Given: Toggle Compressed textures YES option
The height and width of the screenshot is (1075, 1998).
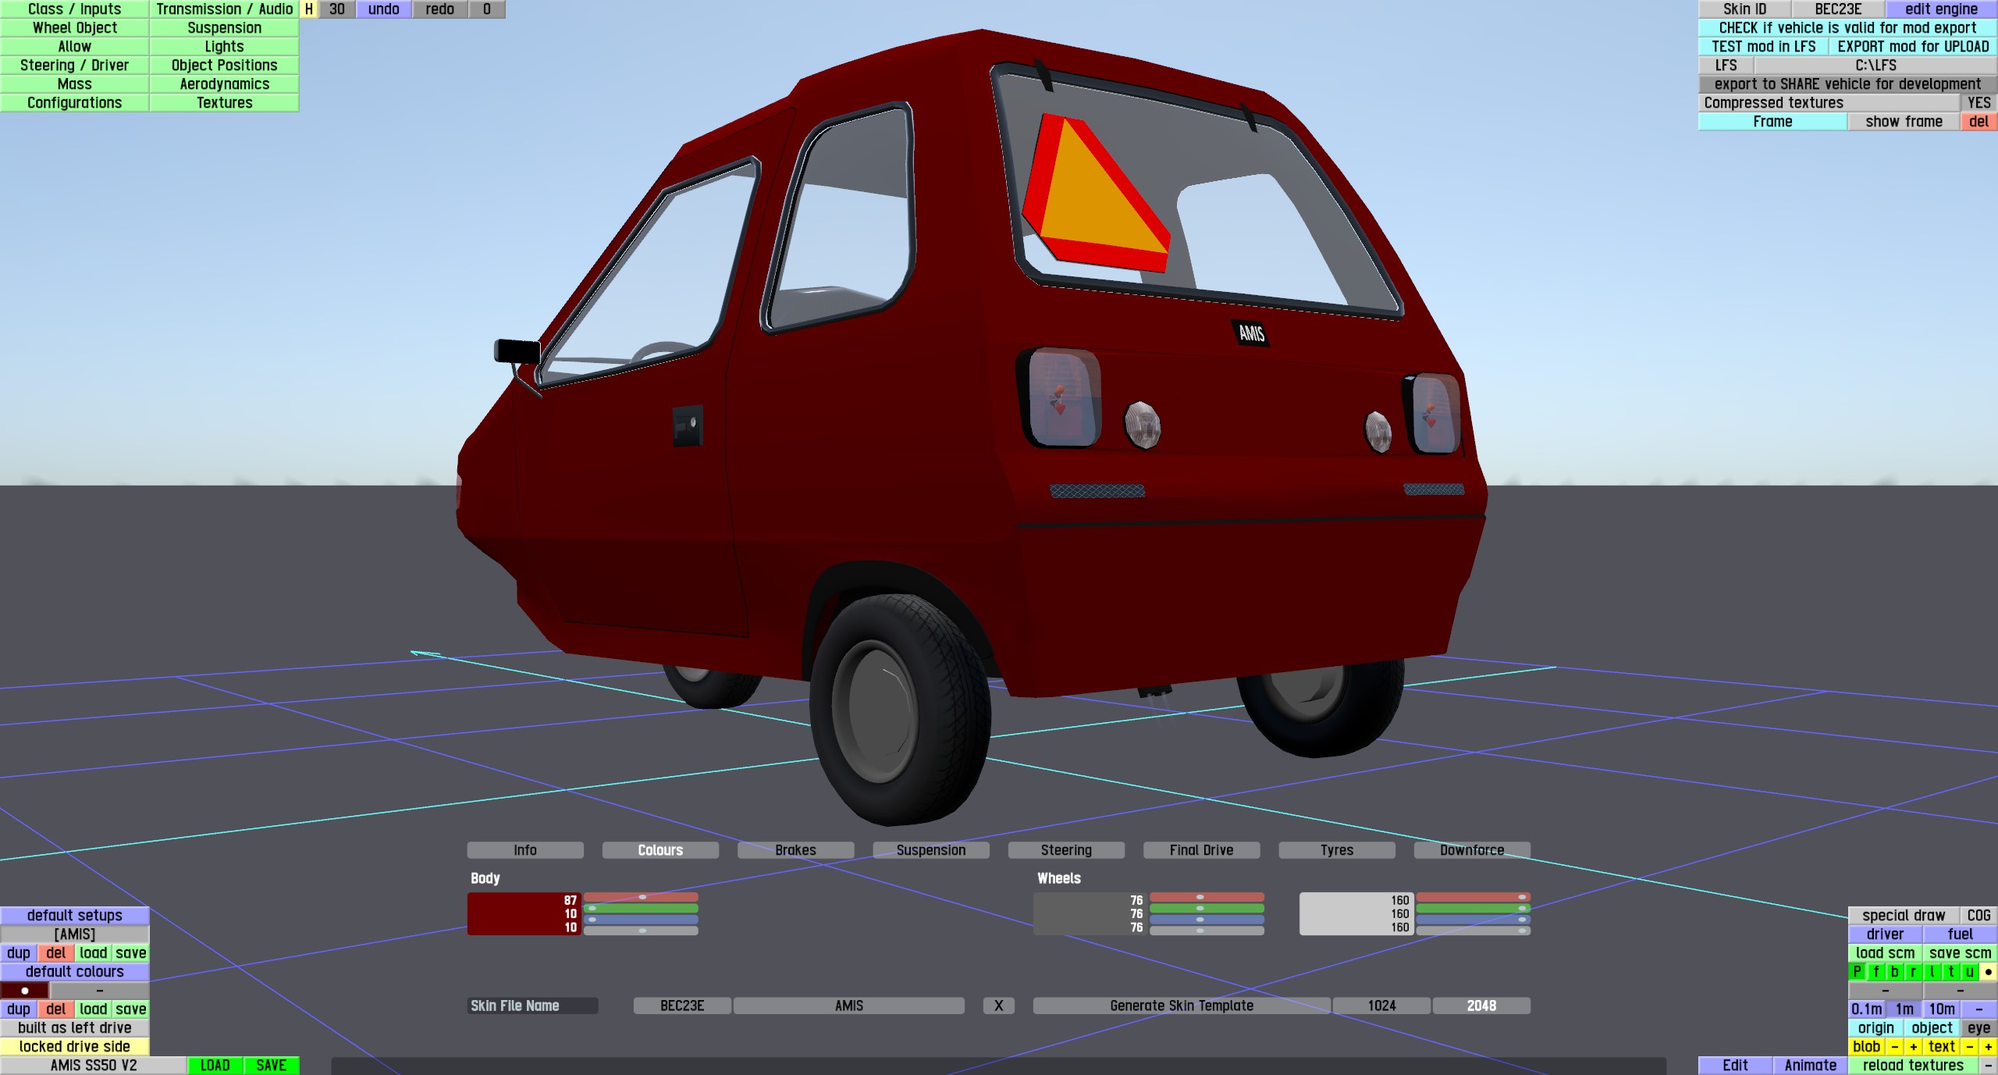Looking at the screenshot, I should click(x=1978, y=103).
